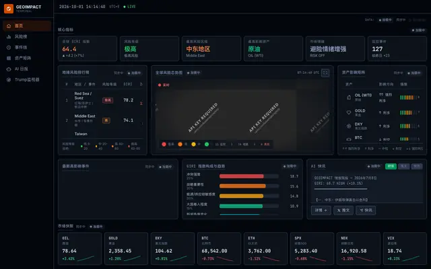The width and height of the screenshot is (431, 269).
Task: Open the 事件线 menu item
Action: (x=27, y=48)
